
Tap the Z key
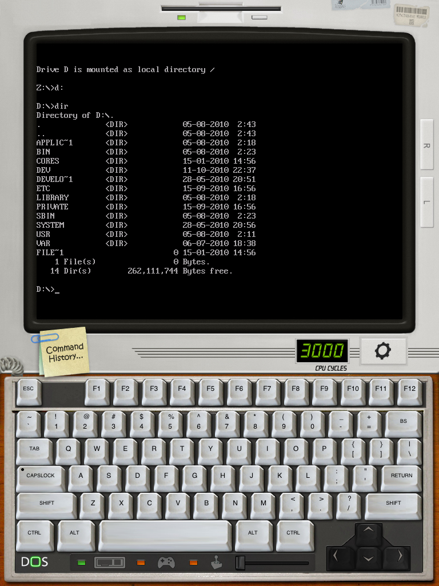[93, 505]
